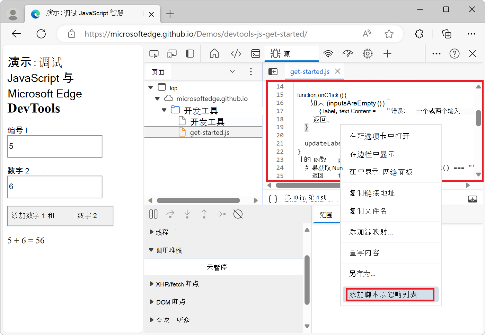
Task: Click the 添加数字1和数字2 button
Action: 60,216
